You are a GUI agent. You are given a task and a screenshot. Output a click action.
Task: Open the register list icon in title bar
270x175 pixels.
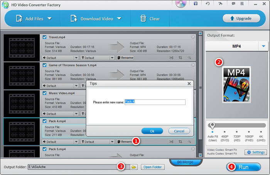[x=242, y=3]
